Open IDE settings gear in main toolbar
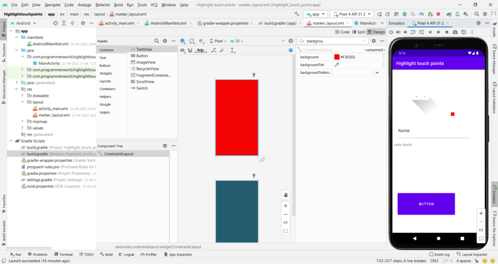The width and height of the screenshot is (498, 264). click(485, 14)
